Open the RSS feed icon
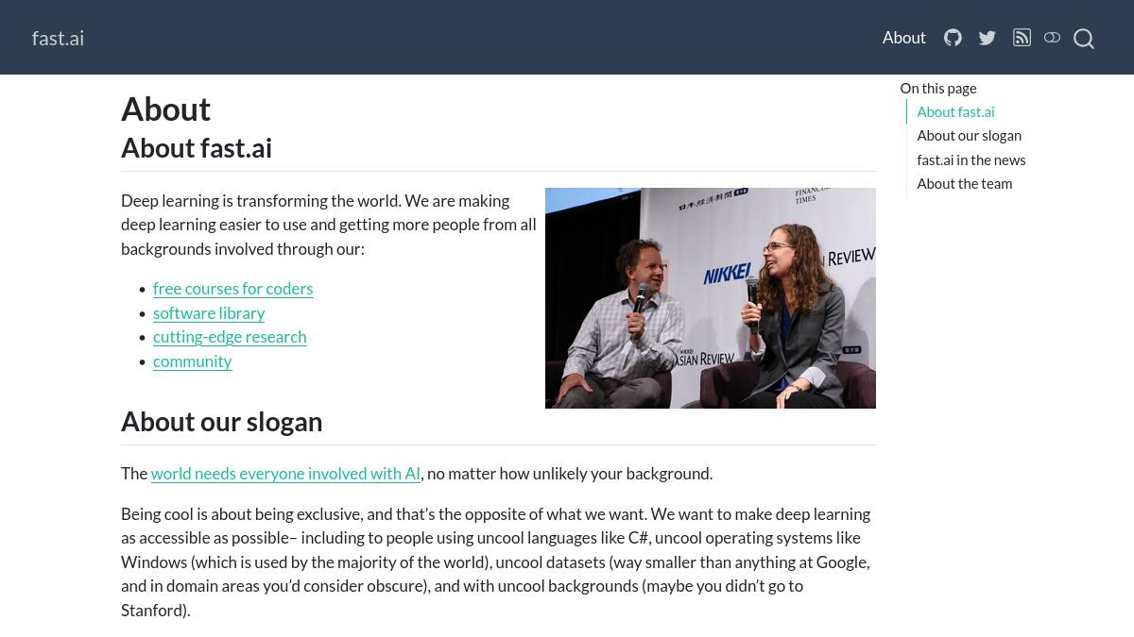 click(1022, 38)
